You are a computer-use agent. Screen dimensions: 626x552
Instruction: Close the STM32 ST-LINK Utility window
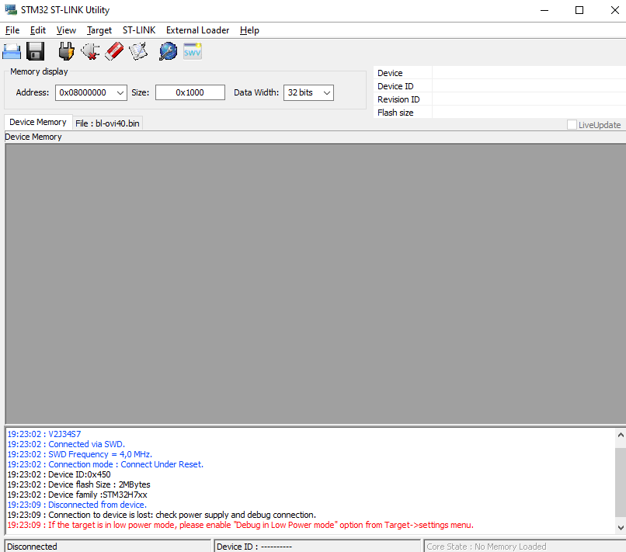(615, 10)
